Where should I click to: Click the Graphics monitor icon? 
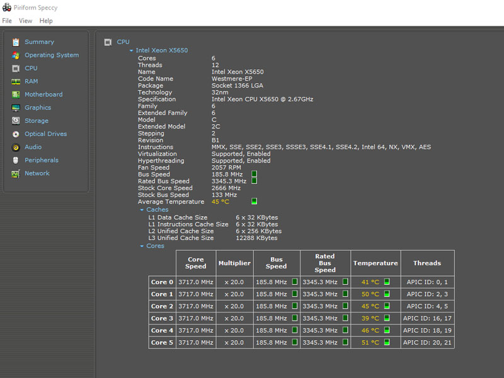[16, 108]
